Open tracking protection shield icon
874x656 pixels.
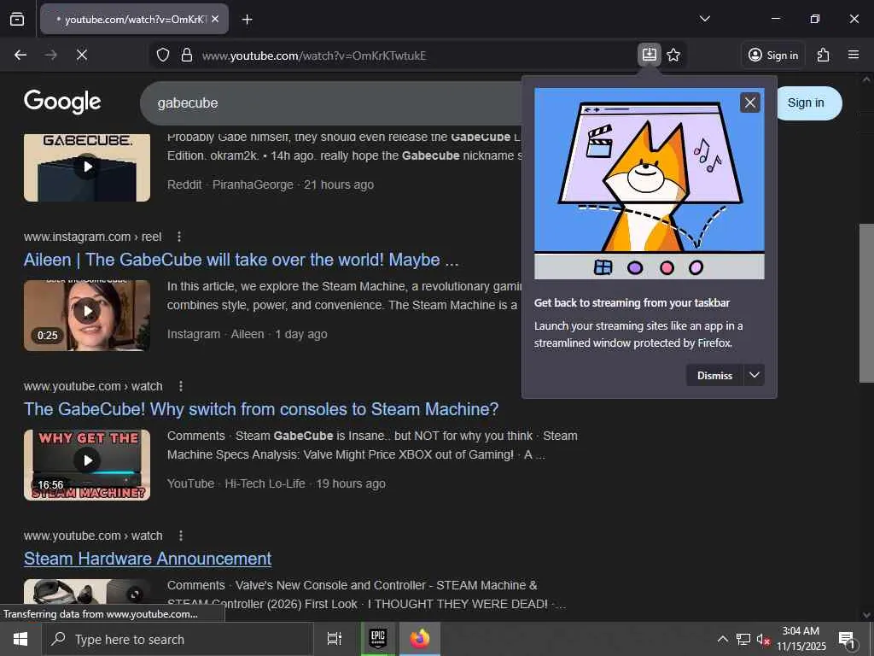tap(163, 56)
